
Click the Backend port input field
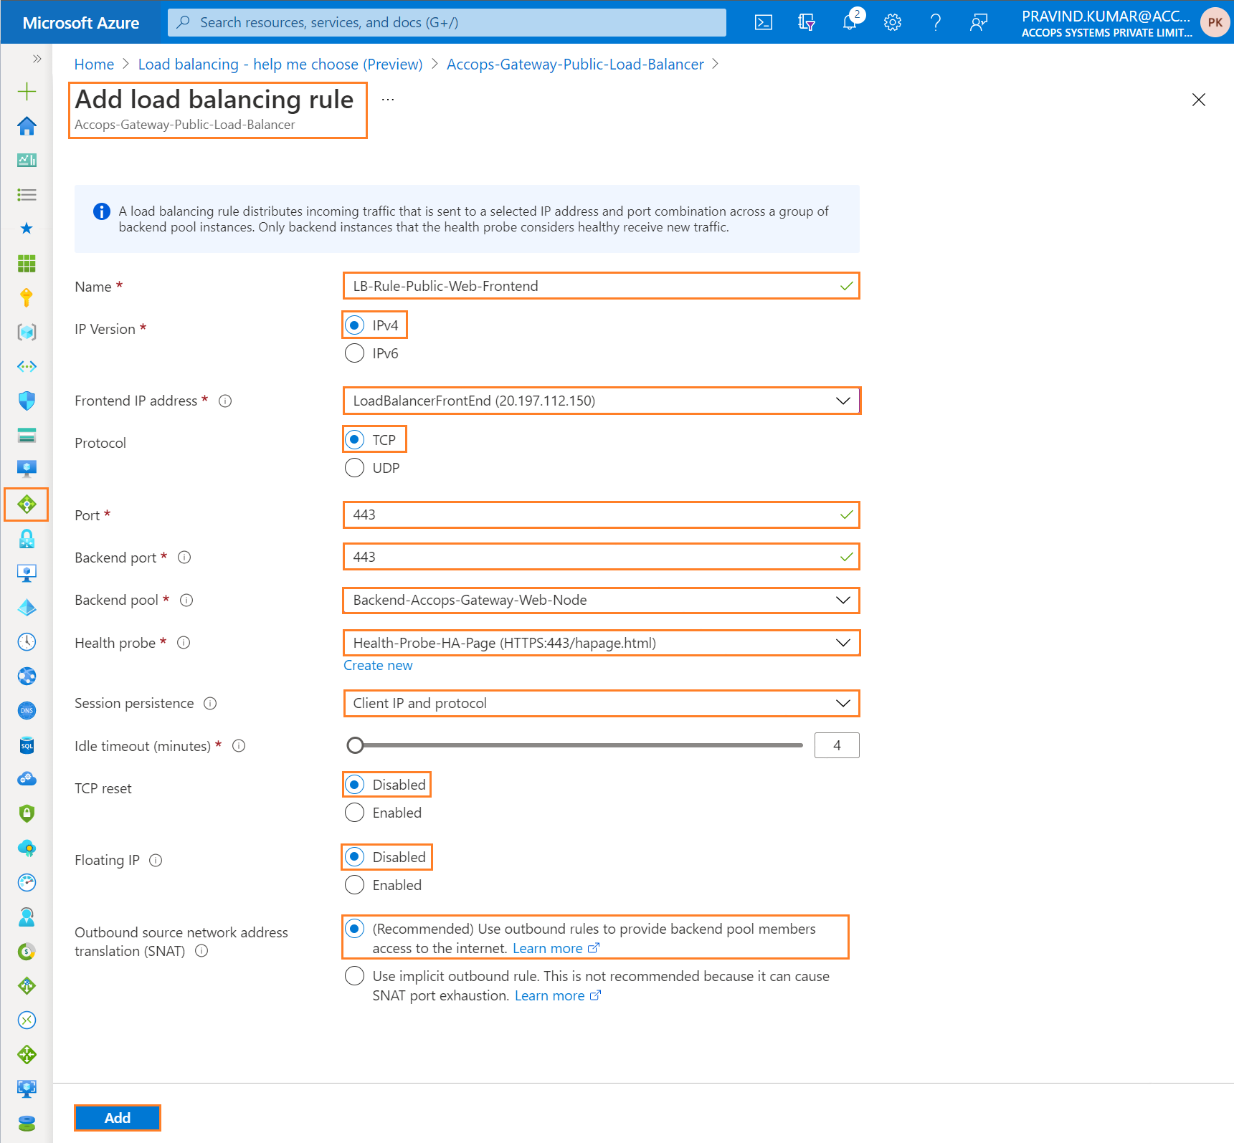(602, 557)
